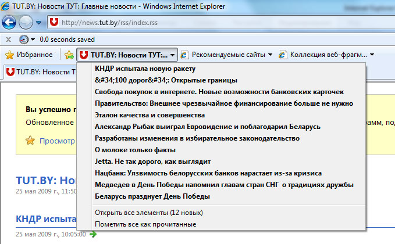The width and height of the screenshot is (395, 244).
Task: Click green arrow next to 10:05:00 timestamp
Action: point(93,234)
